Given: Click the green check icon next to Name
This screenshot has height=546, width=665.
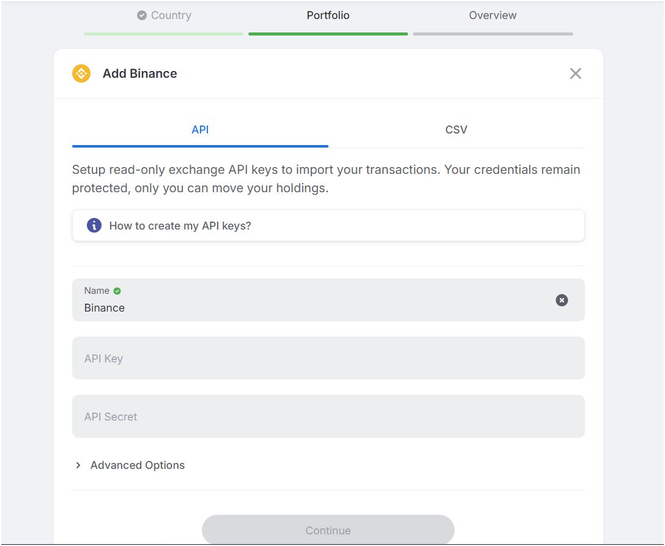Looking at the screenshot, I should pos(117,291).
